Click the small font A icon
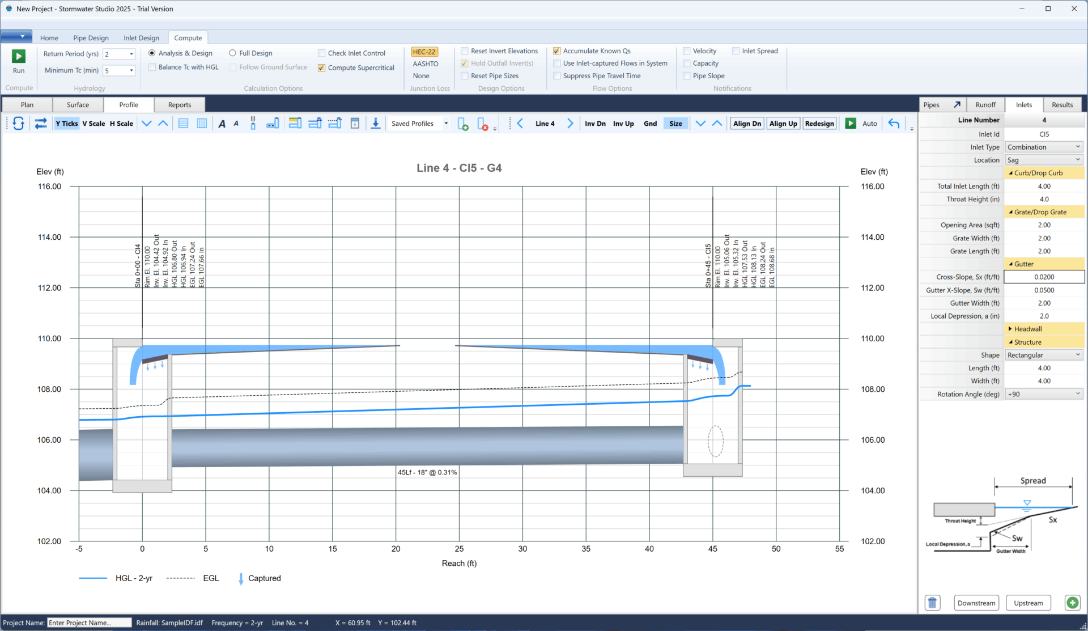 coord(236,124)
